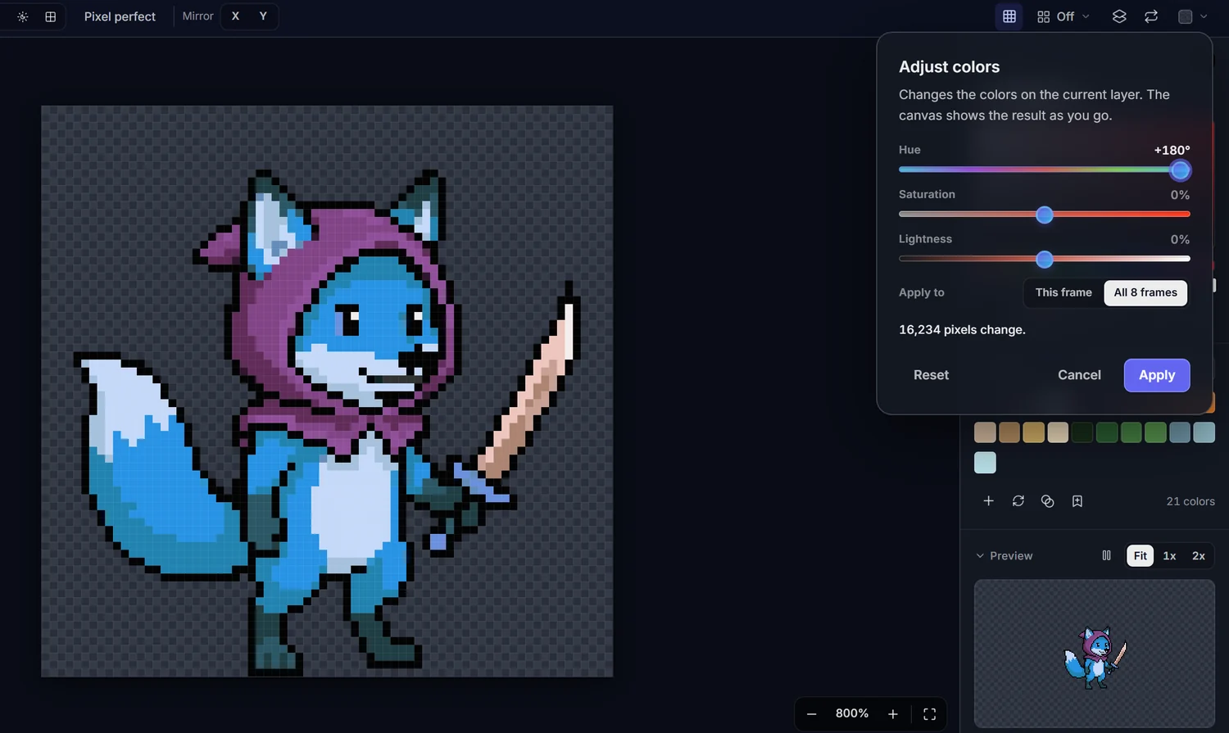
Task: Click the layers stack icon
Action: (x=1119, y=16)
